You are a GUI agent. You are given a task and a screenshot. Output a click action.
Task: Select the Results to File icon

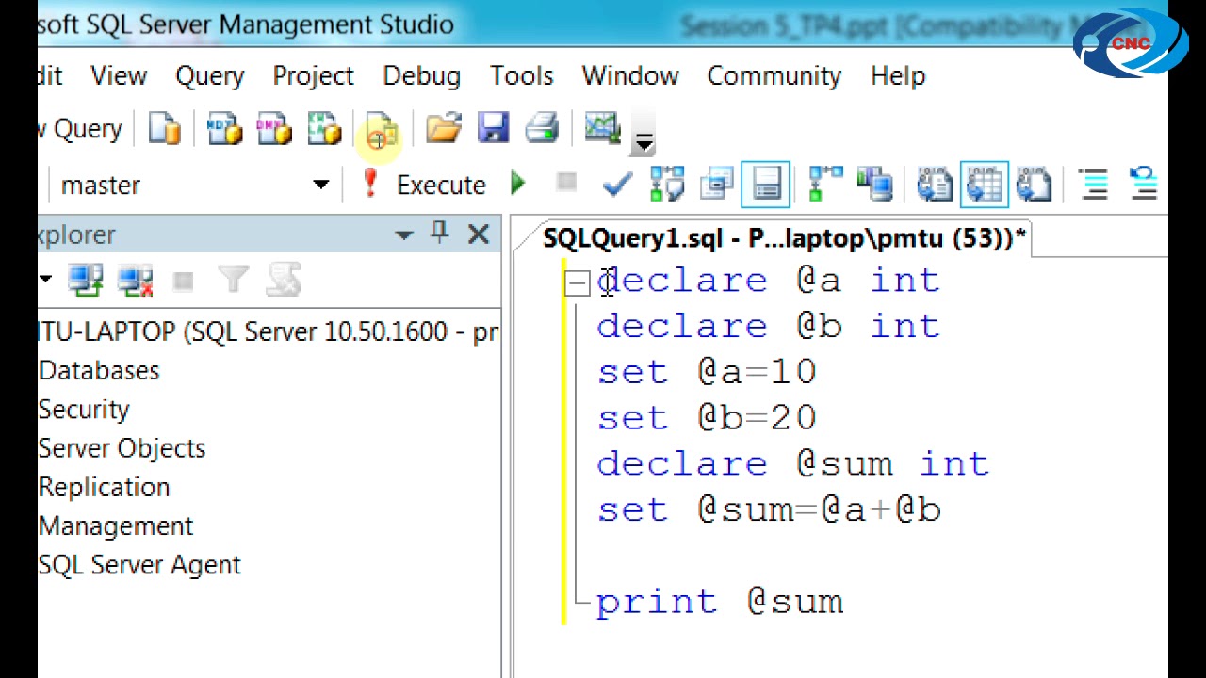pos(1034,185)
